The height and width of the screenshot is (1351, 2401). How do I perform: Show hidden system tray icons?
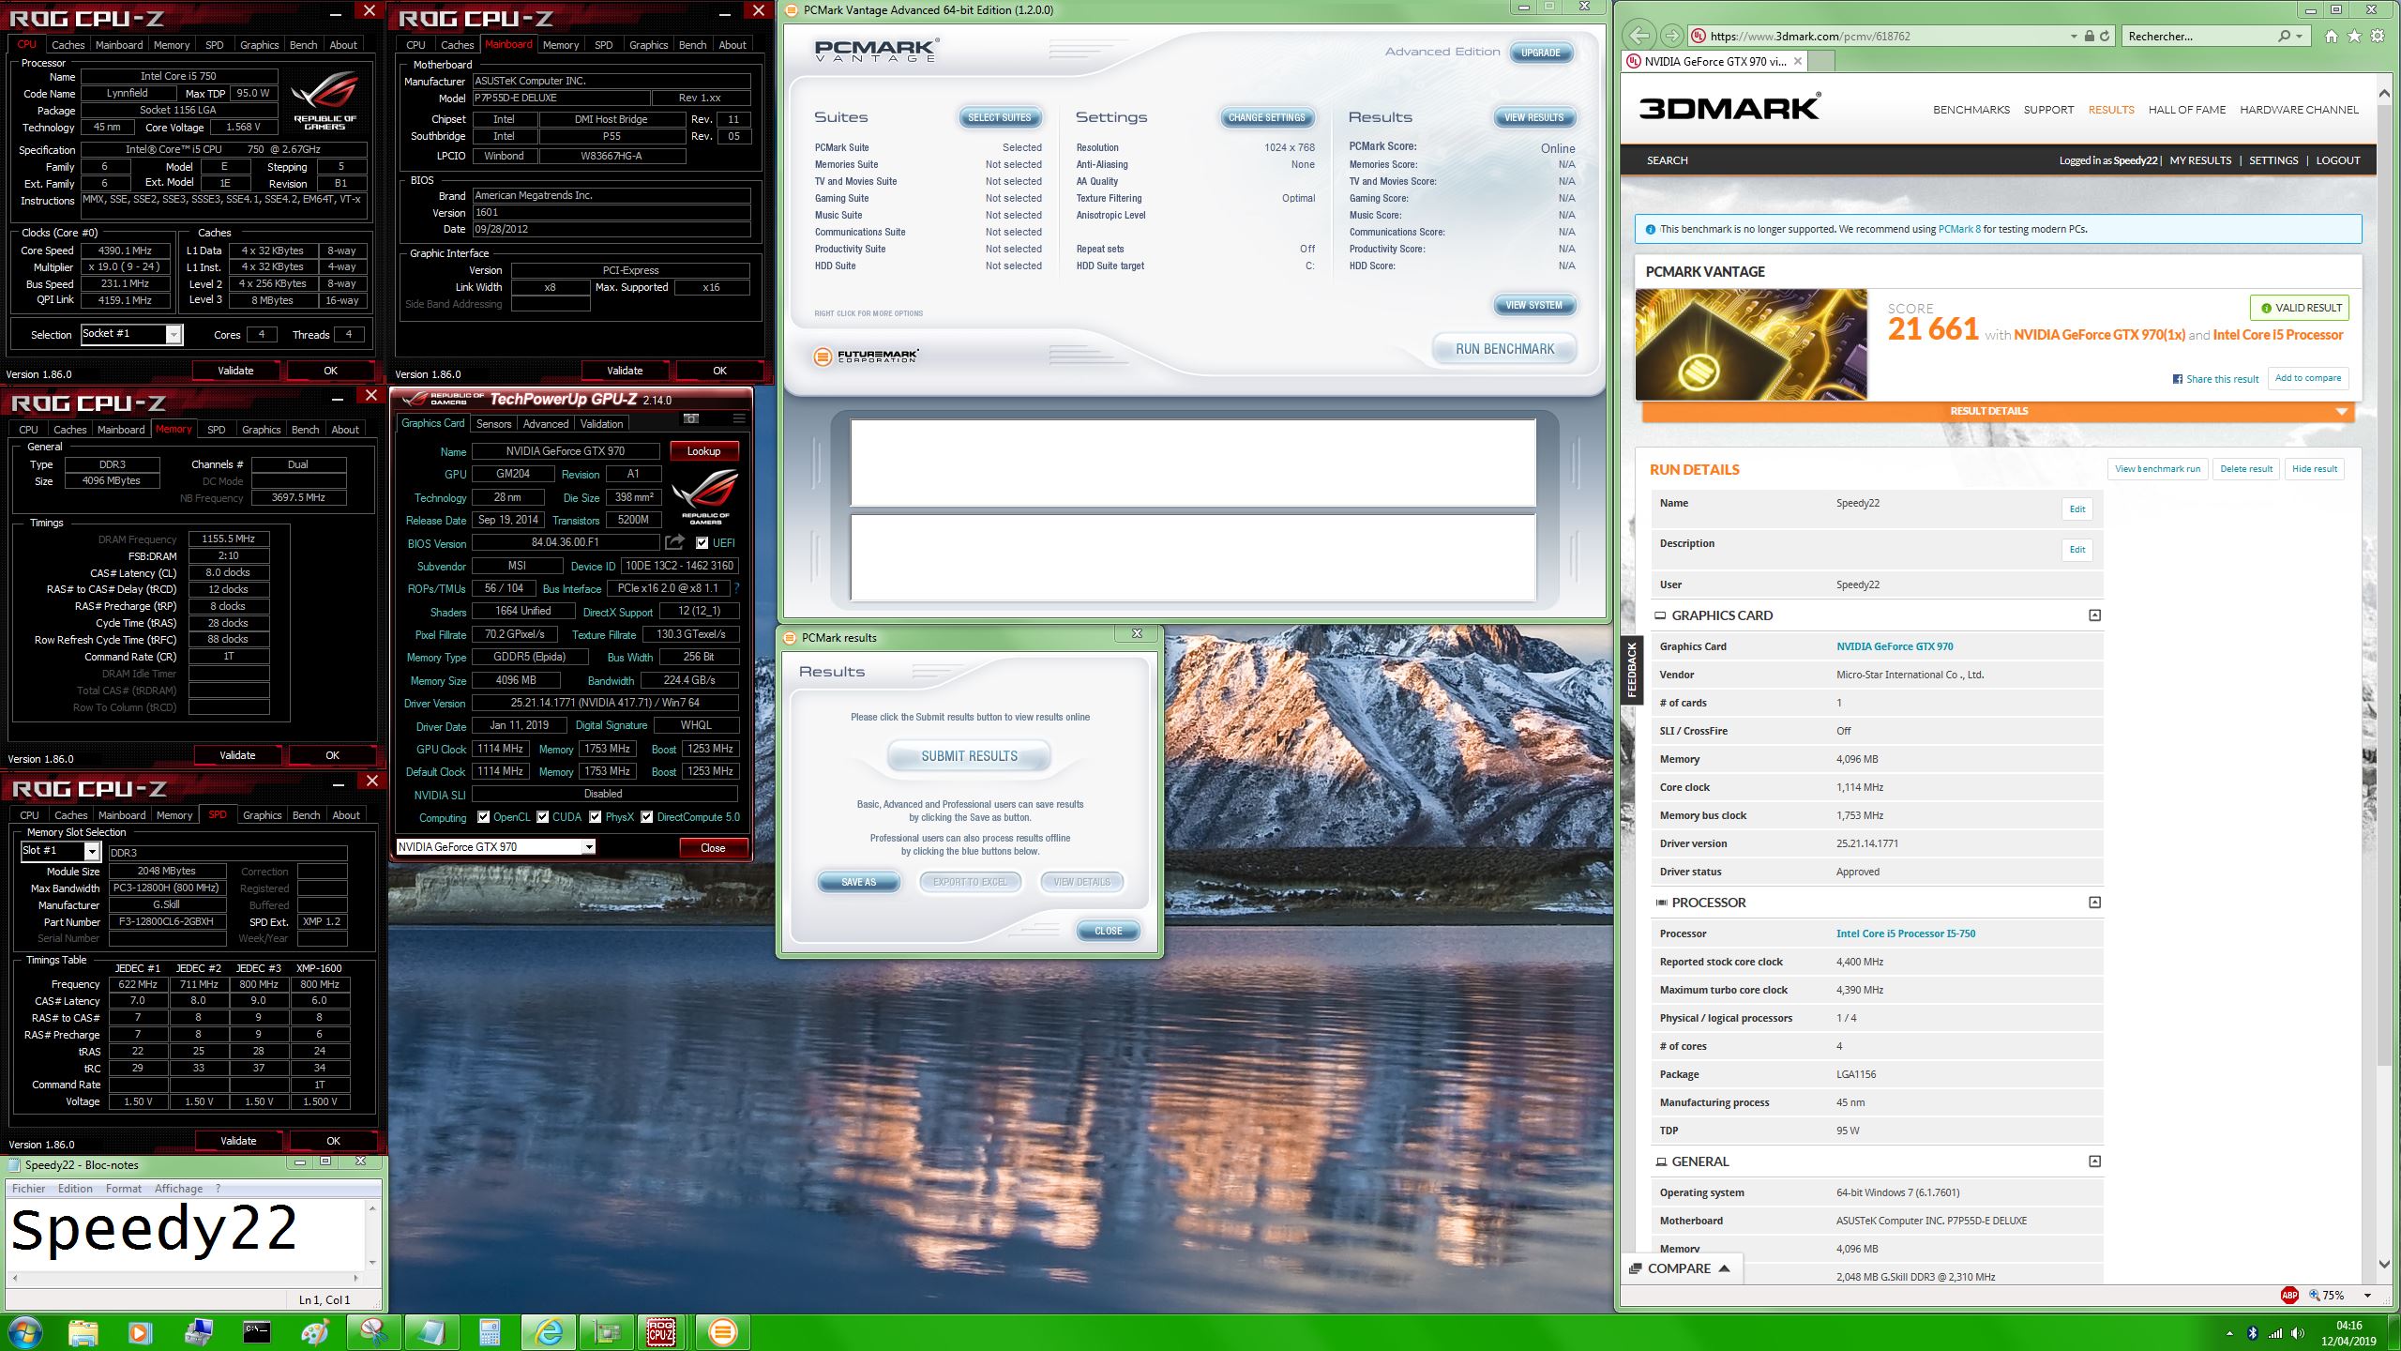[2229, 1333]
